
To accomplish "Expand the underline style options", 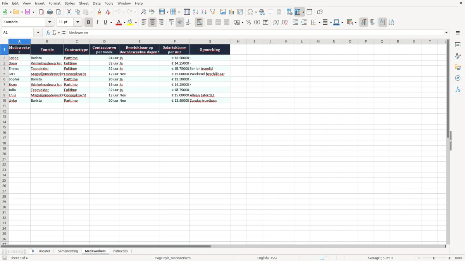I will [111, 22].
